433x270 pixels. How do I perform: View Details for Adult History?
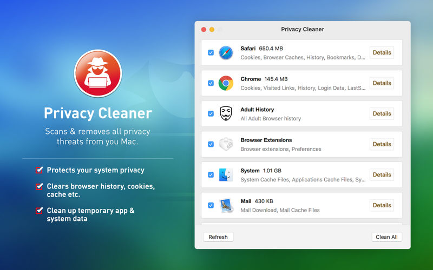click(382, 114)
